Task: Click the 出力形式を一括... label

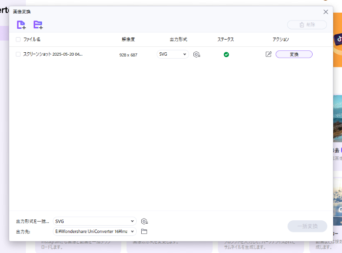Action: click(33, 221)
